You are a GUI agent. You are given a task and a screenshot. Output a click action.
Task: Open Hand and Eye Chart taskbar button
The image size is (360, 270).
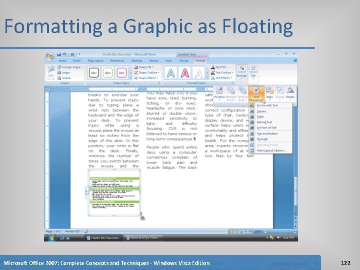(x=143, y=238)
